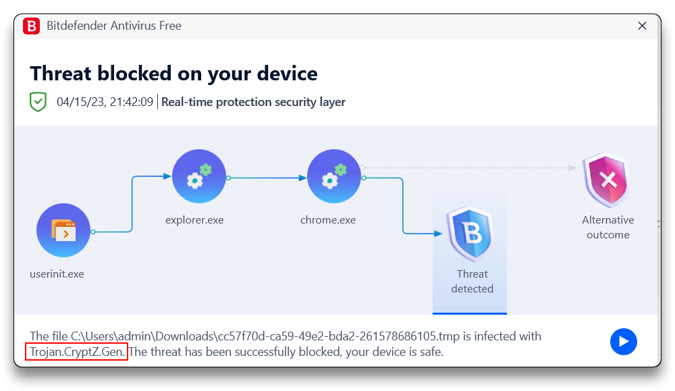Click the Alternative outcome shield icon
Image resolution: width=675 pixels, height=391 pixels.
tap(606, 180)
